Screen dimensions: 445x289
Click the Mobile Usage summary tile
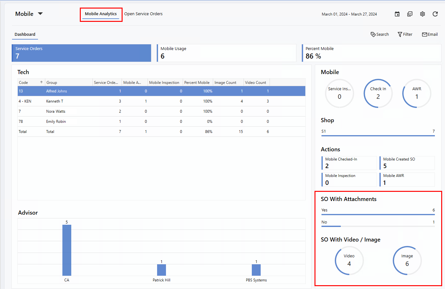226,53
